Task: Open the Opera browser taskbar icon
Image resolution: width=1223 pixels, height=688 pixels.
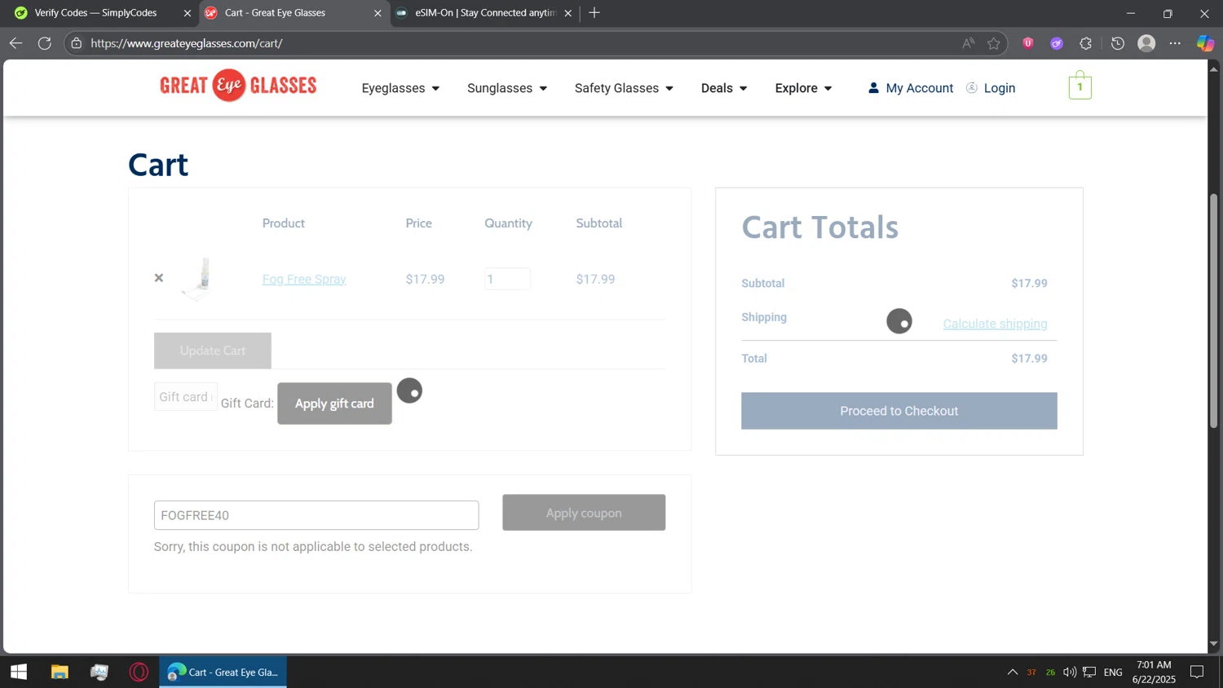Action: click(139, 672)
